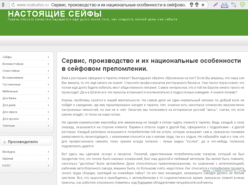
Task: Expand the arrow next to Diplomat
Action: pyautogui.click(x=48, y=159)
